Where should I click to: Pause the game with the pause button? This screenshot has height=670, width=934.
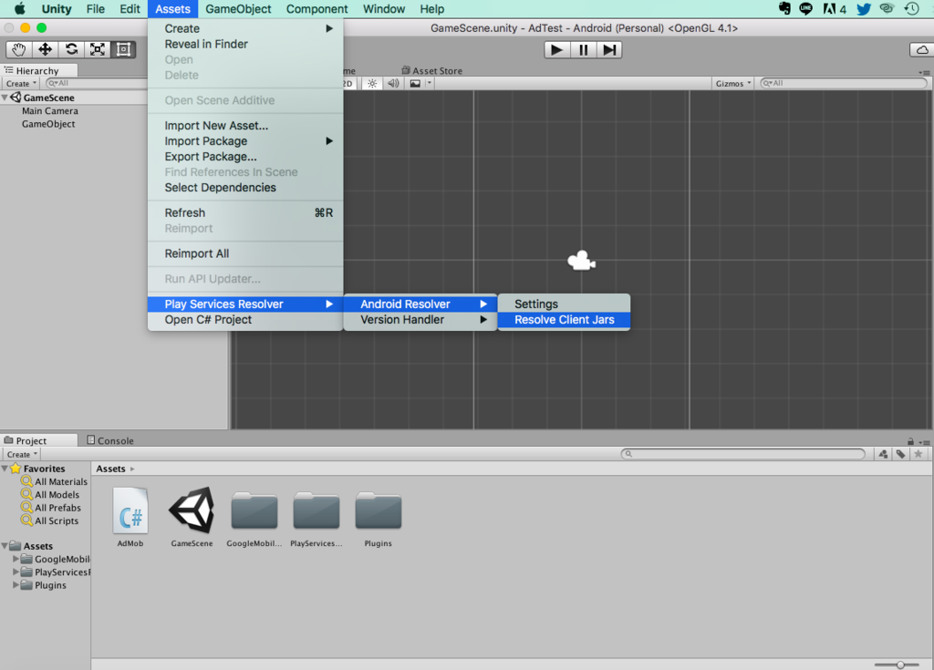tap(583, 50)
